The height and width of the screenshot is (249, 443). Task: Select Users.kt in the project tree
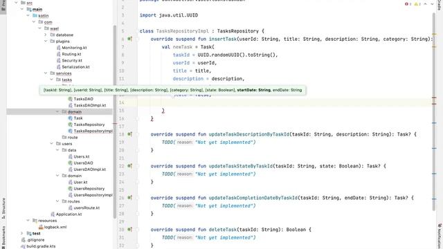[82, 156]
